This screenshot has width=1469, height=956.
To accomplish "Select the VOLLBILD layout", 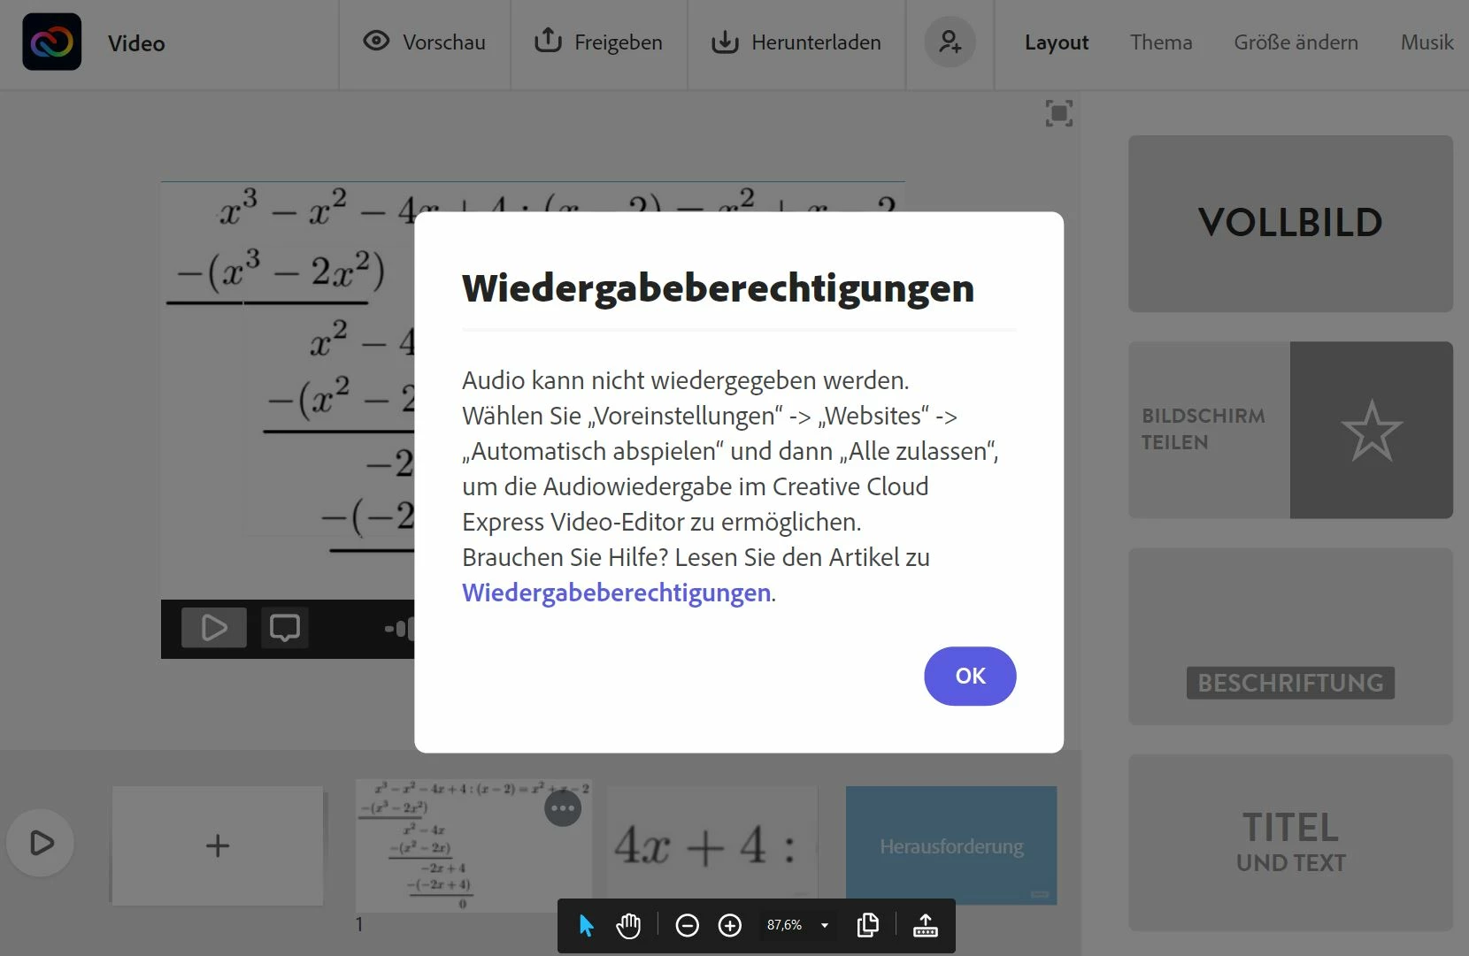I will 1290,224.
